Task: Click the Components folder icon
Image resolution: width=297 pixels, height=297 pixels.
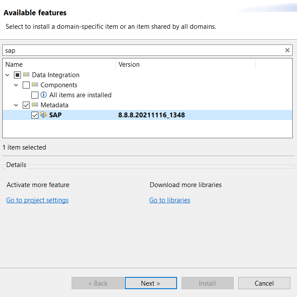Action: [x=35, y=85]
